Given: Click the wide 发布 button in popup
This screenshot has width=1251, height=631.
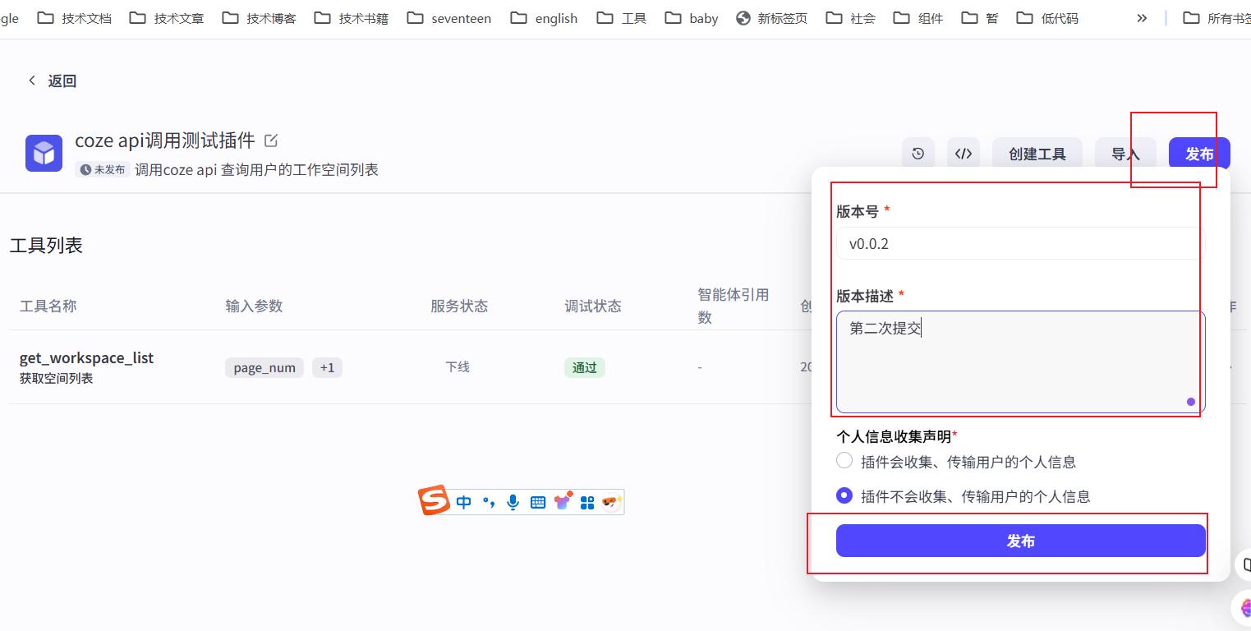Looking at the screenshot, I should pyautogui.click(x=1021, y=541).
